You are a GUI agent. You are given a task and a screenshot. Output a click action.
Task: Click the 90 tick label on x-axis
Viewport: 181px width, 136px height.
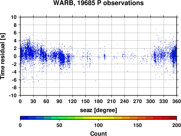(59, 101)
